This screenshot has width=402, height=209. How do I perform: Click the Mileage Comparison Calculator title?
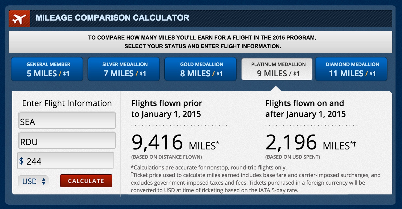coord(112,18)
